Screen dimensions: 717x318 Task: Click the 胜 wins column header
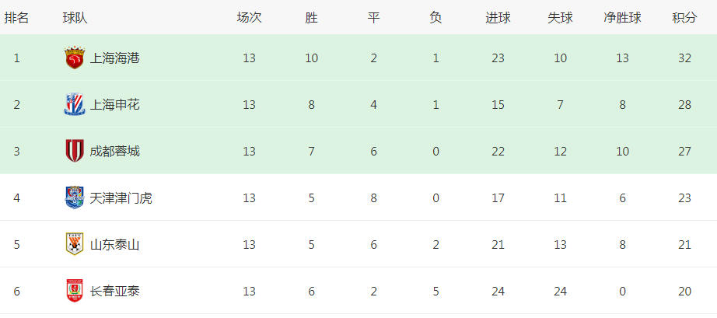pos(311,18)
